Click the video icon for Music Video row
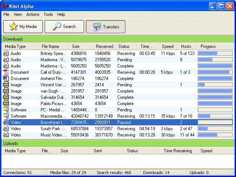This screenshot has width=236, height=177. tap(6, 135)
